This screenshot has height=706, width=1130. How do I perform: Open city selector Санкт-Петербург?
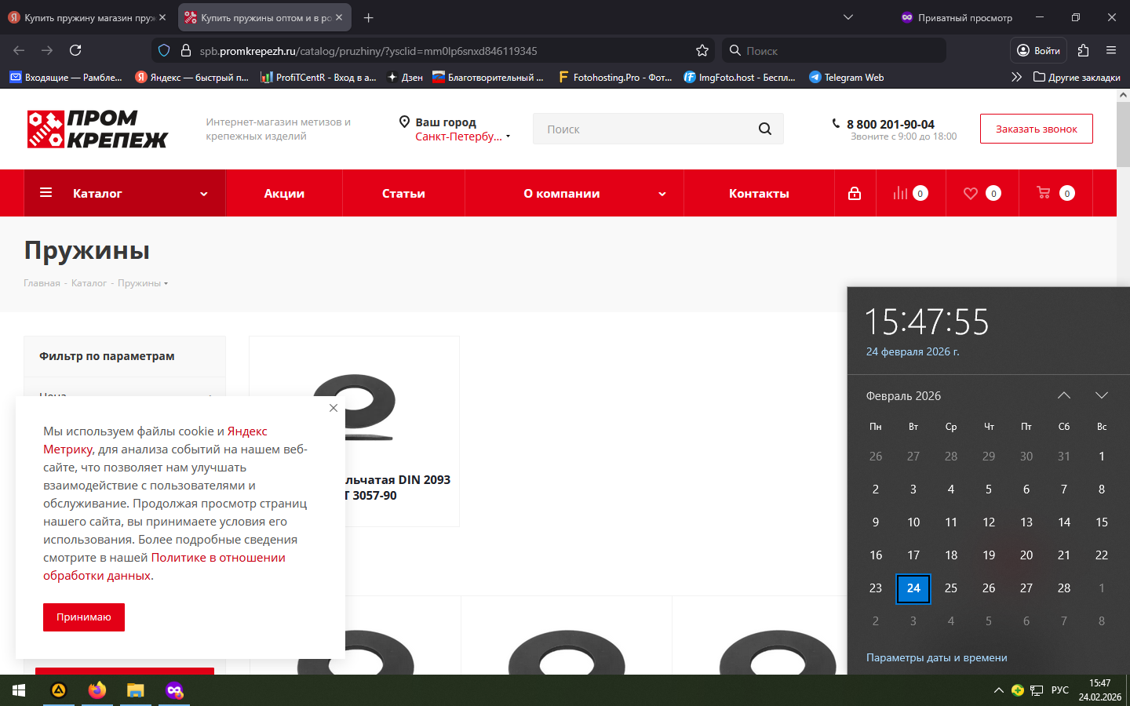tap(461, 136)
